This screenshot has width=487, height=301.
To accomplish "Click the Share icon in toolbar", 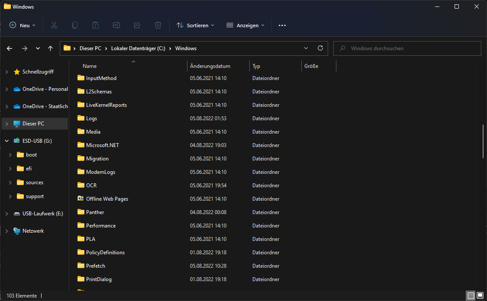I will (x=137, y=25).
